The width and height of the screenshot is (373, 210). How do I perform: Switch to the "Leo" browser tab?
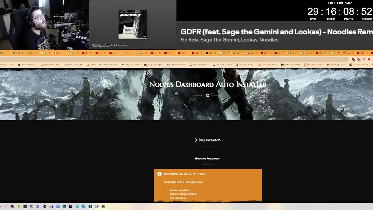coord(252,53)
